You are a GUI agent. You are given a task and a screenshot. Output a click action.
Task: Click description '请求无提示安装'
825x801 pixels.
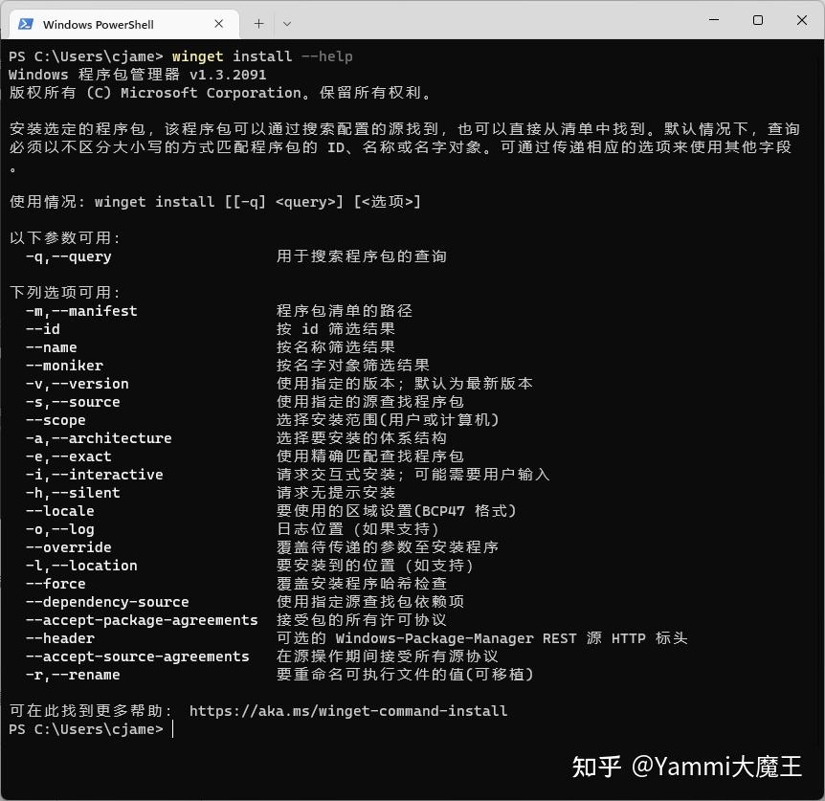pos(336,493)
